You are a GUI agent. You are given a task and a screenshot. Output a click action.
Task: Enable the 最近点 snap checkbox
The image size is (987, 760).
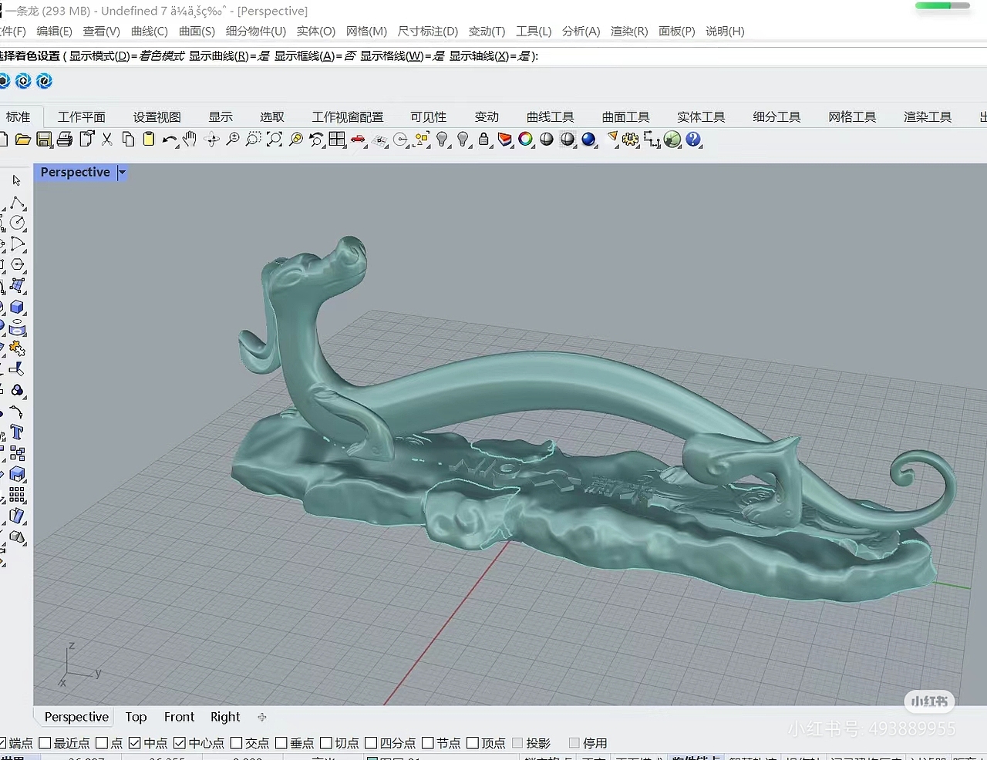coord(45,743)
